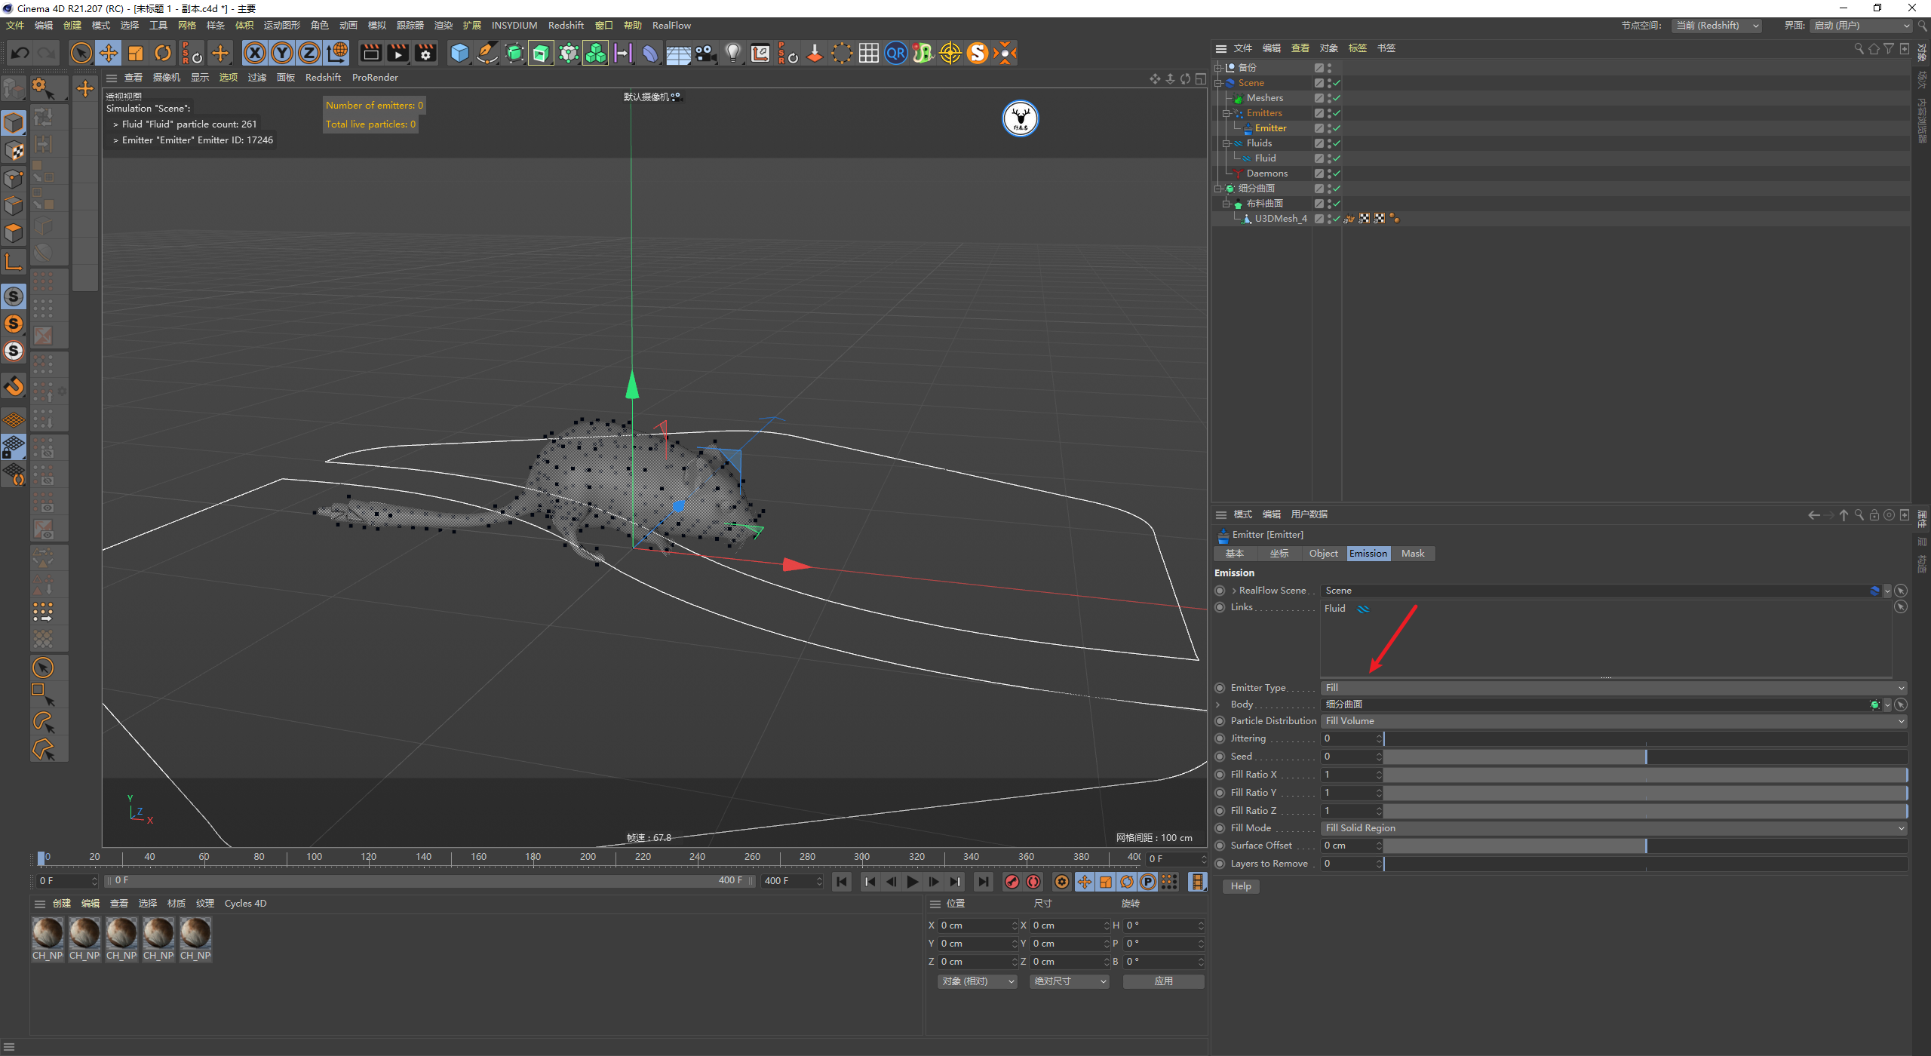Add a Cube primitive object
Viewport: 1931px width, 1056px height.
click(x=459, y=53)
